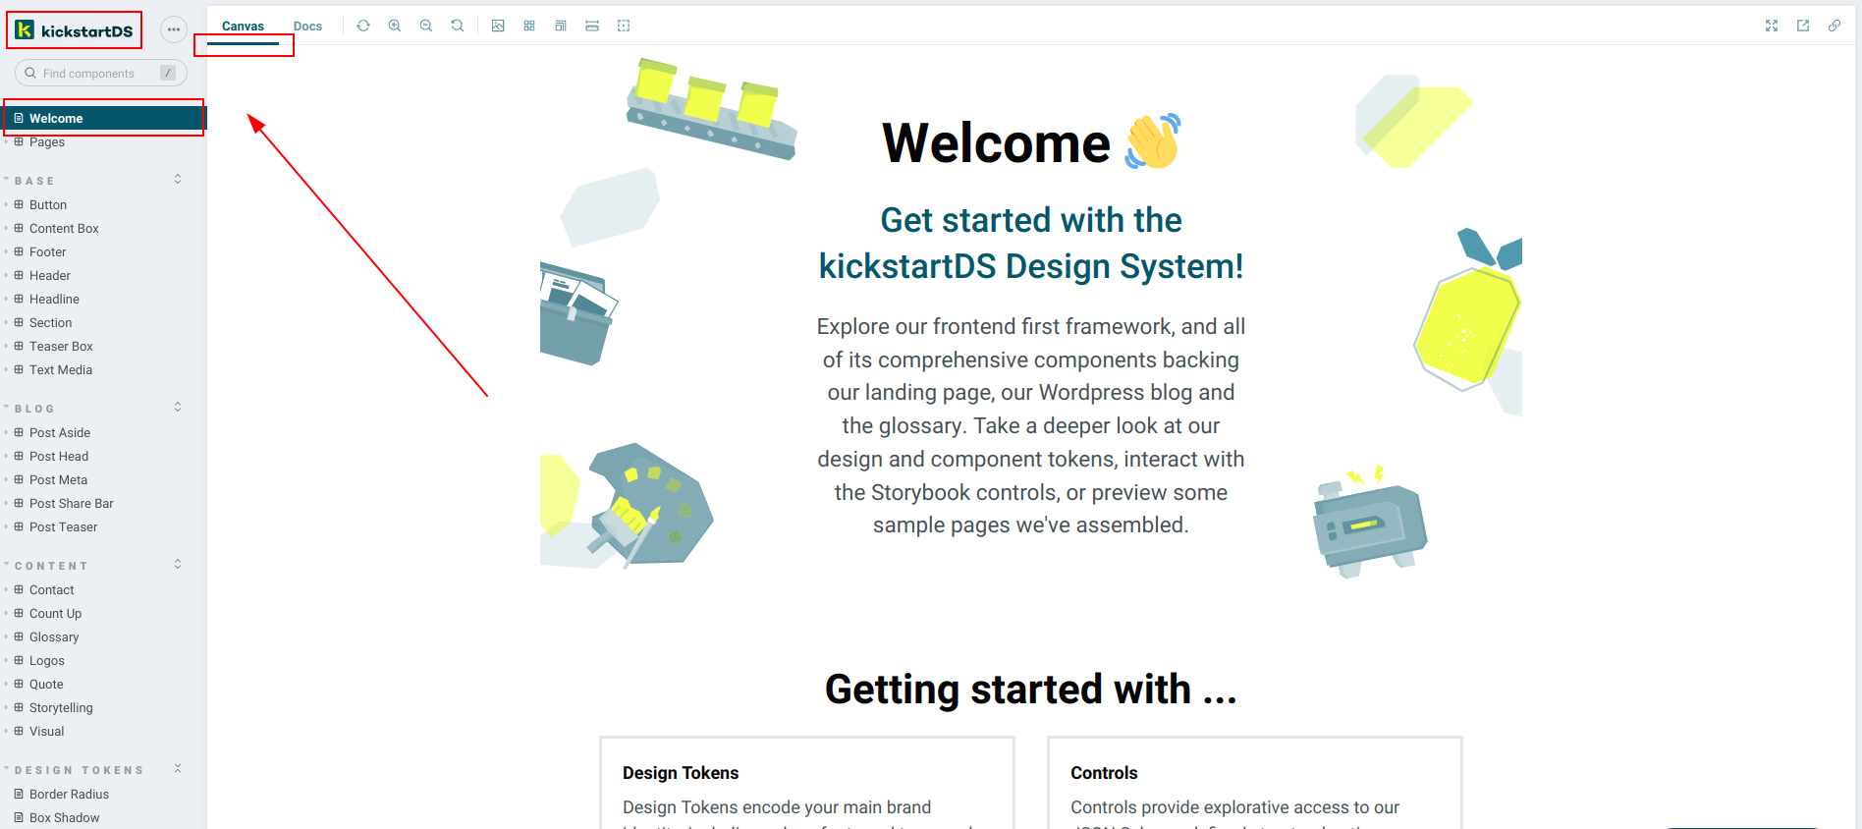Open canvas in new tab icon
The height and width of the screenshot is (829, 1862).
pyautogui.click(x=1803, y=26)
